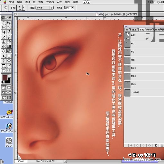Image resolution: width=164 pixels, height=164 pixels.
Task: Open the 文件 menu
Action: point(12,2)
